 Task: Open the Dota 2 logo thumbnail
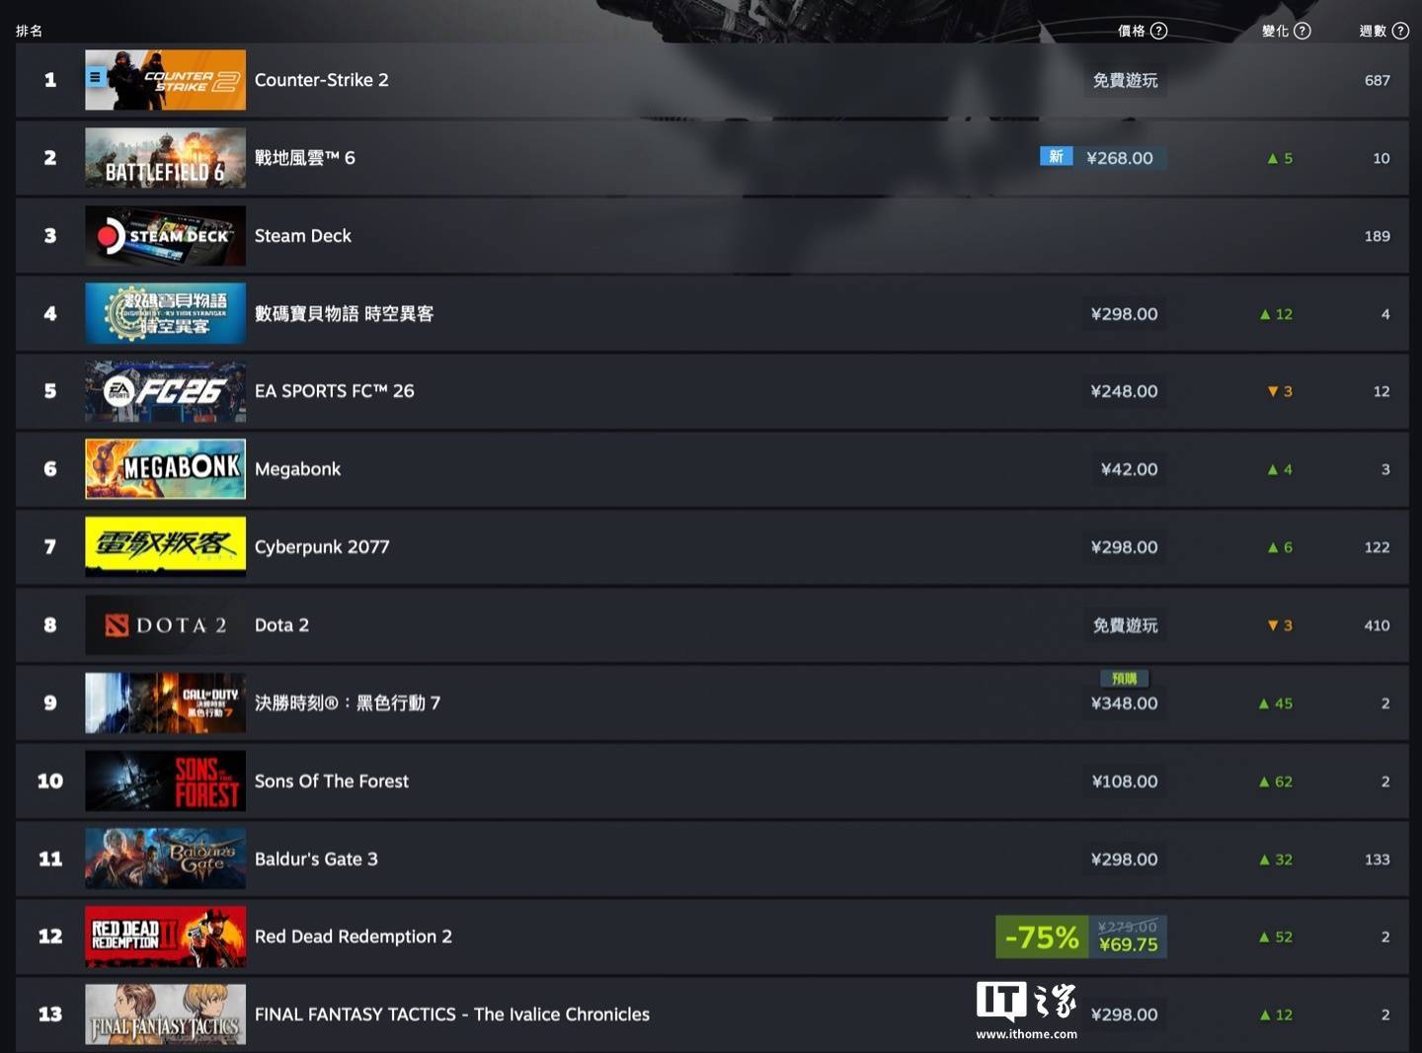[165, 625]
